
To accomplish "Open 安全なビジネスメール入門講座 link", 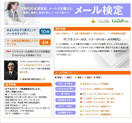I will 95,84.
